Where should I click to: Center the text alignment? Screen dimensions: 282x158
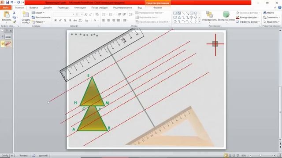109,21
